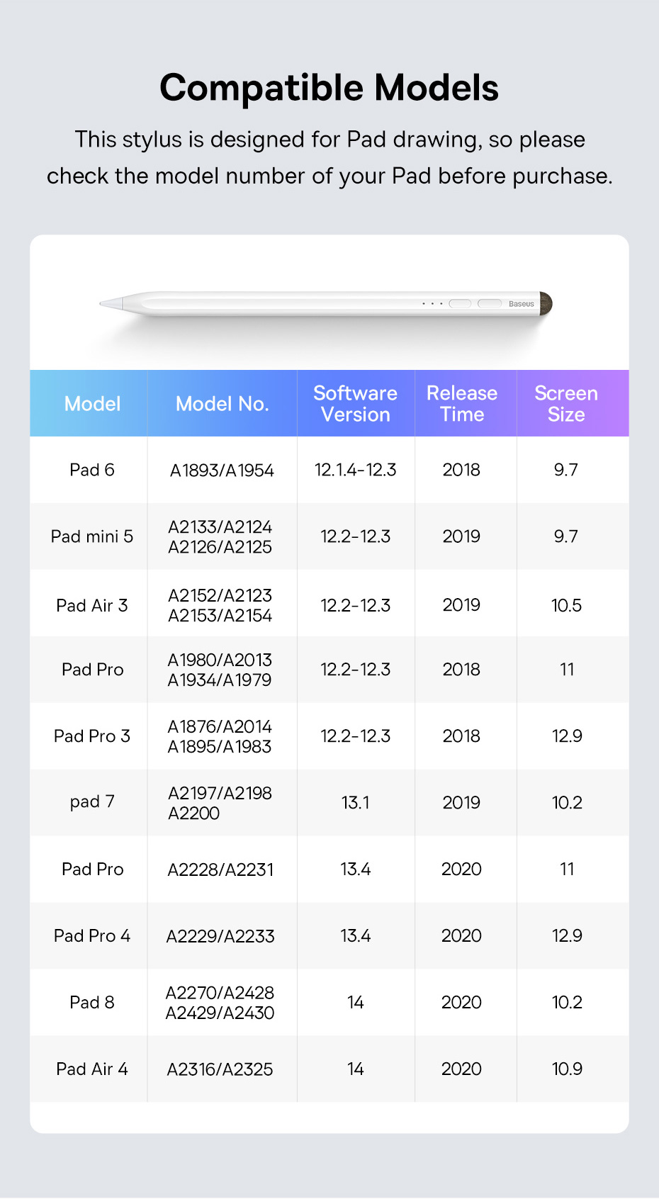This screenshot has height=1199, width=659.
Task: Select the "Software Version" column header
Action: 355,404
